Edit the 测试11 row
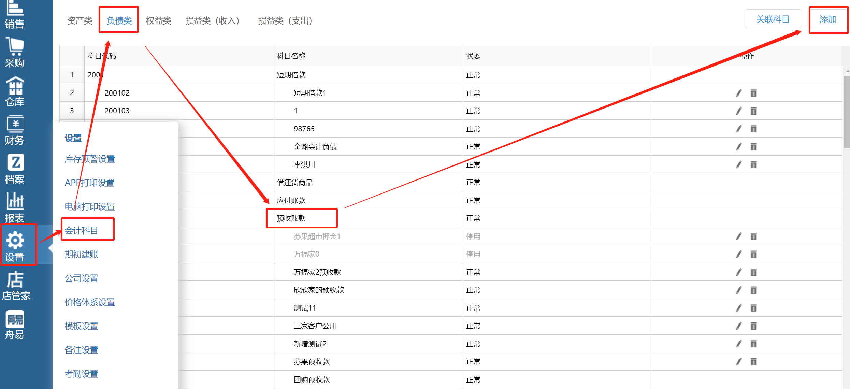 tap(739, 308)
